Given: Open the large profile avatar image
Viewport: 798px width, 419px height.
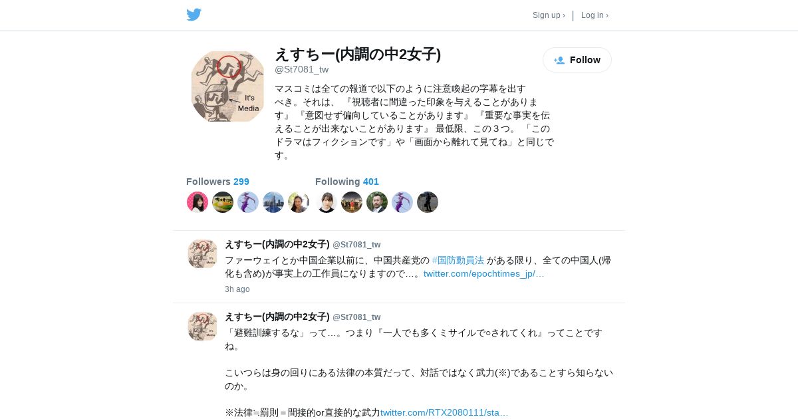Looking at the screenshot, I should (x=227, y=86).
